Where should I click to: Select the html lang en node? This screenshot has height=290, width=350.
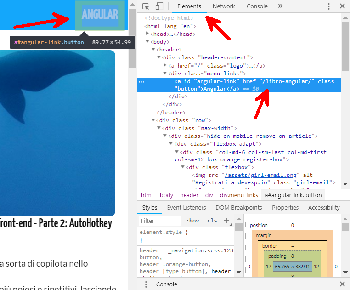click(x=170, y=26)
